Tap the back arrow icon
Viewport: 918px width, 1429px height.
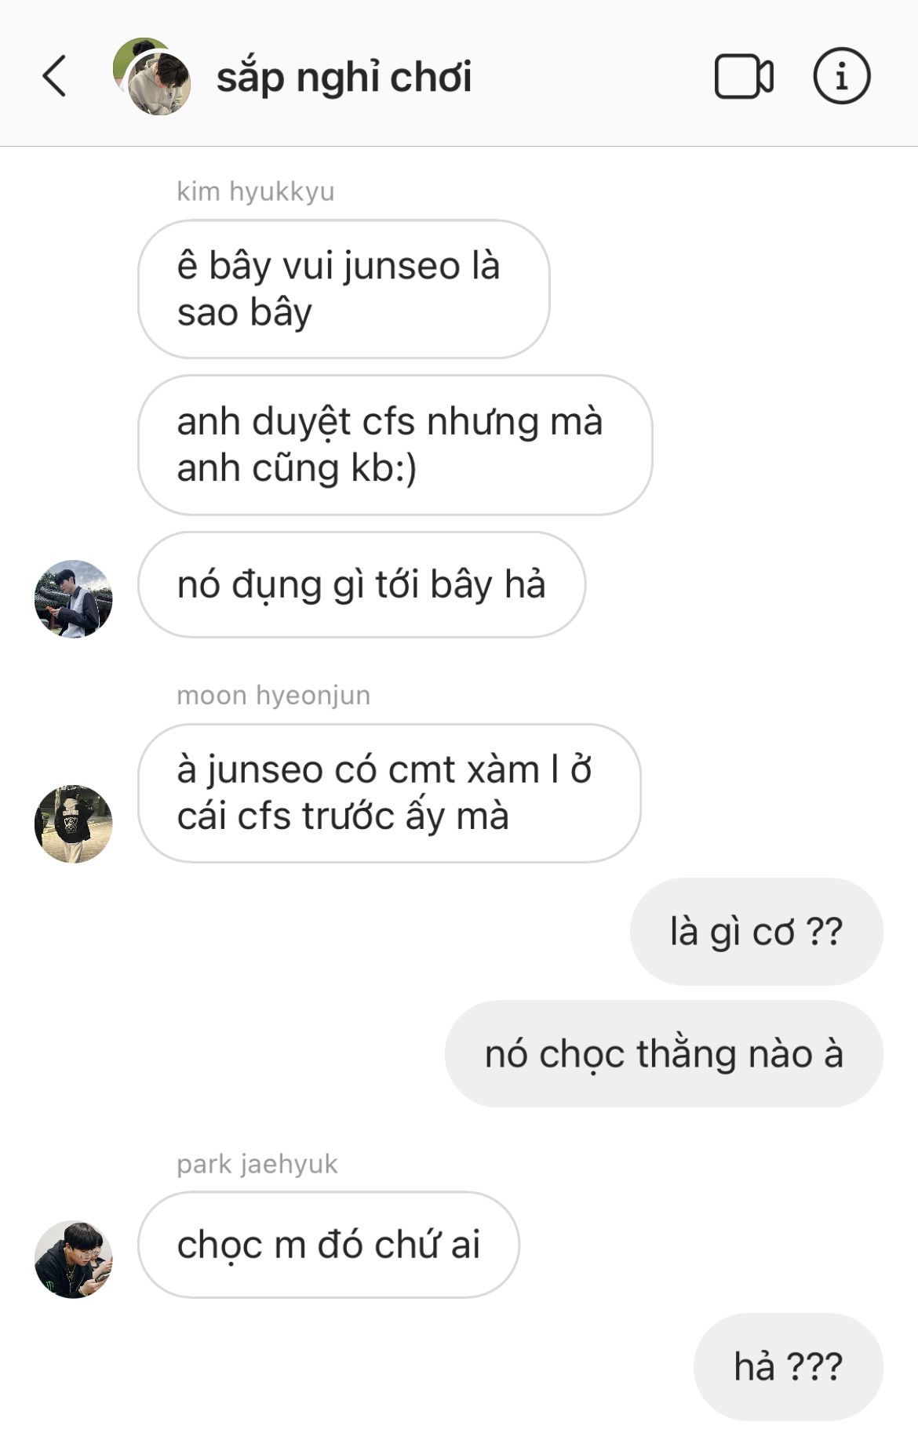click(x=54, y=76)
